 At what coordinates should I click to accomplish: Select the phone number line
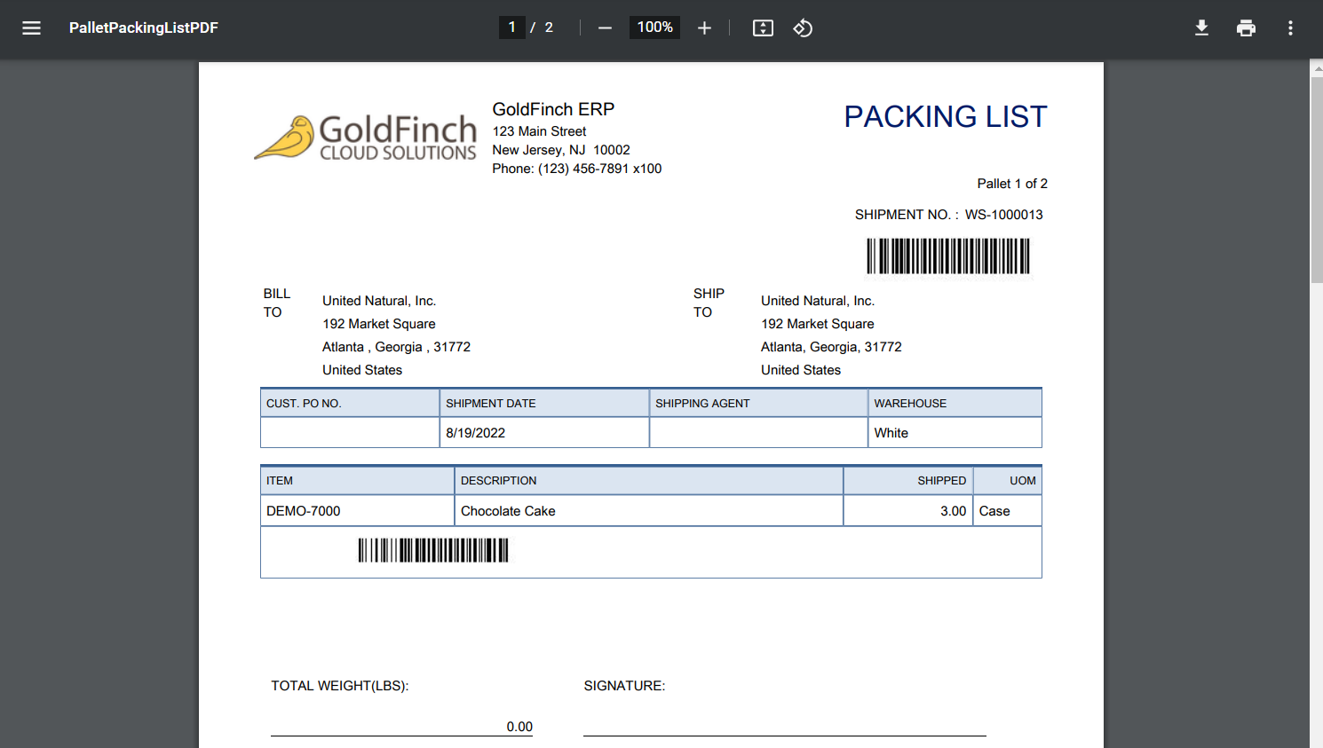click(x=577, y=169)
